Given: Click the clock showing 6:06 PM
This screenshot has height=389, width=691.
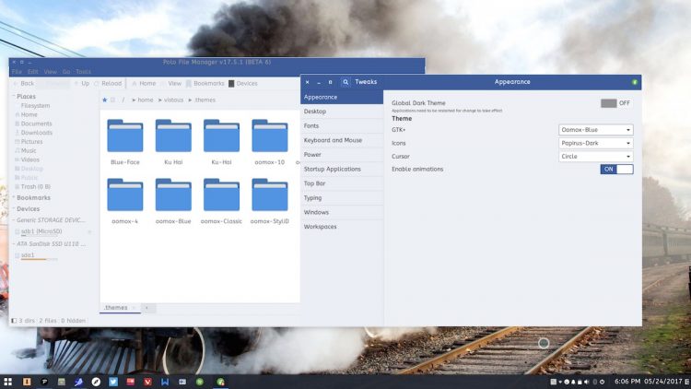Looking at the screenshot, I should coord(627,381).
